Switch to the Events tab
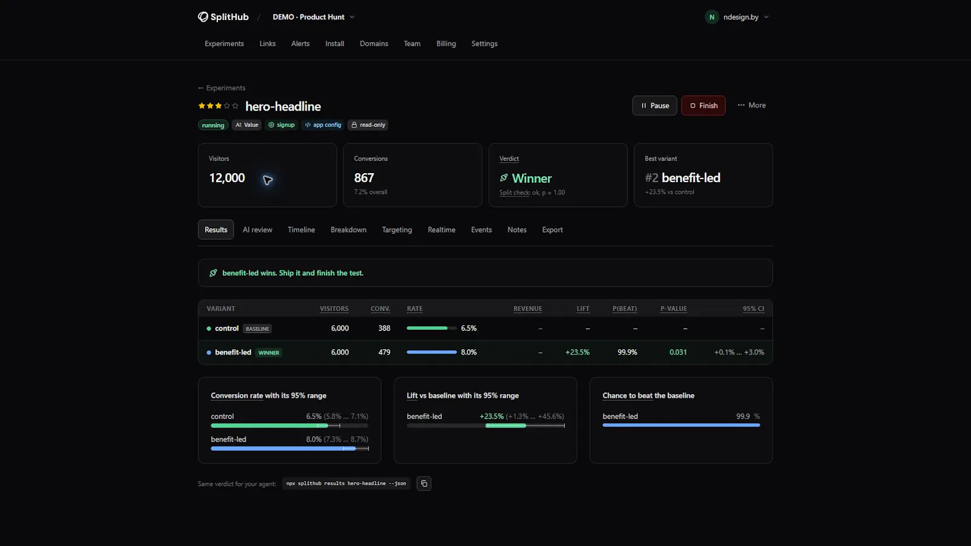This screenshot has height=546, width=971. click(481, 230)
